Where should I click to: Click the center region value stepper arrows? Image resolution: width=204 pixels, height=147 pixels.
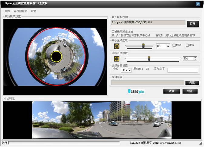(168, 46)
